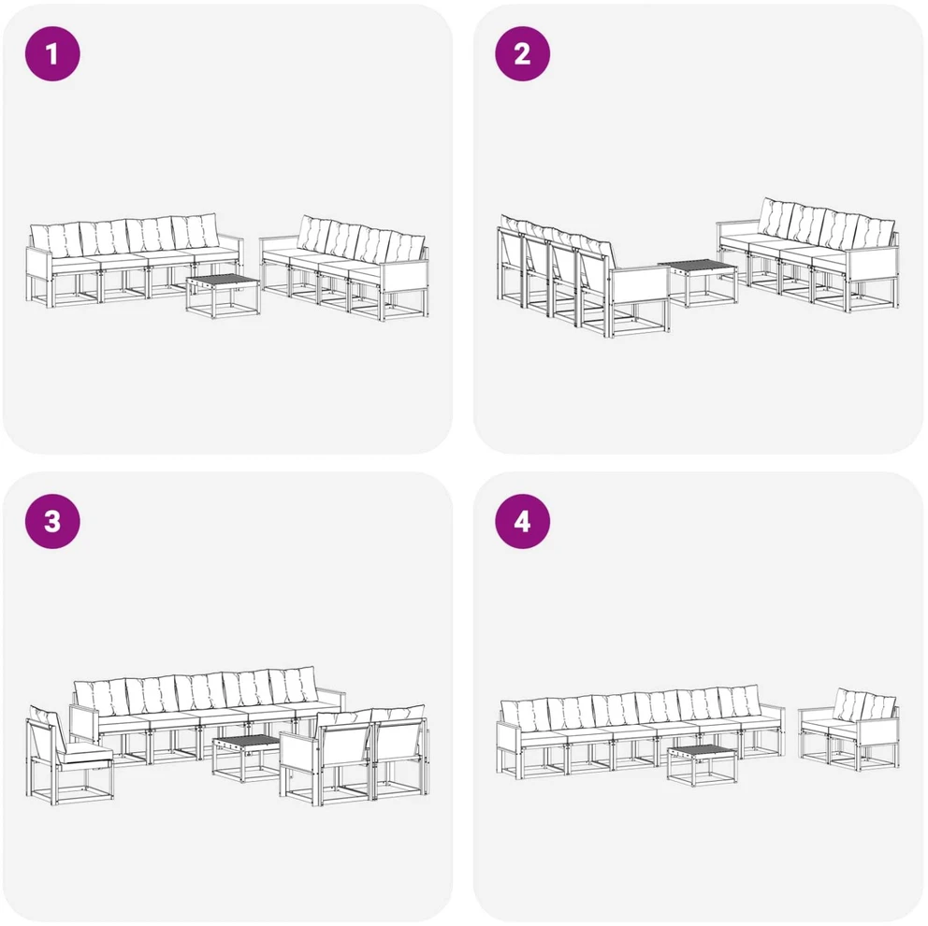Click the right front-facing sofa in layout 2
Image resolution: width=928 pixels, height=926 pixels.
point(808,253)
